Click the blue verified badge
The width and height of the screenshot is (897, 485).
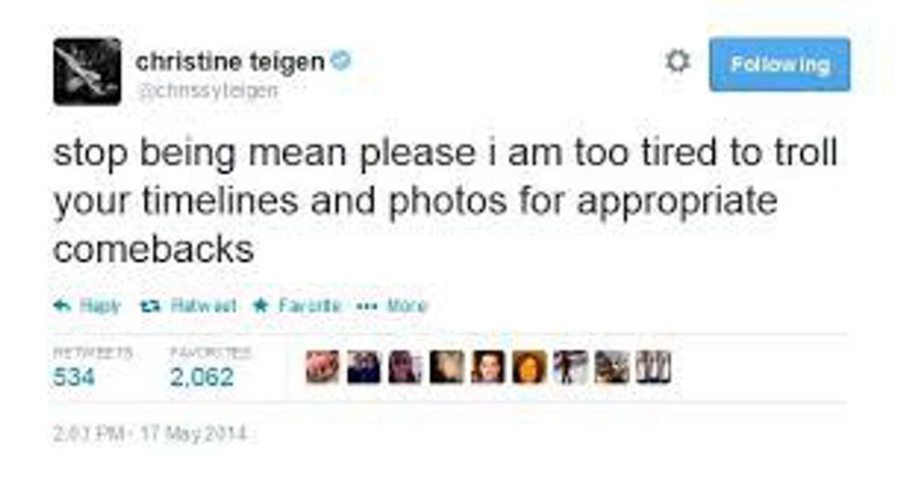point(340,59)
